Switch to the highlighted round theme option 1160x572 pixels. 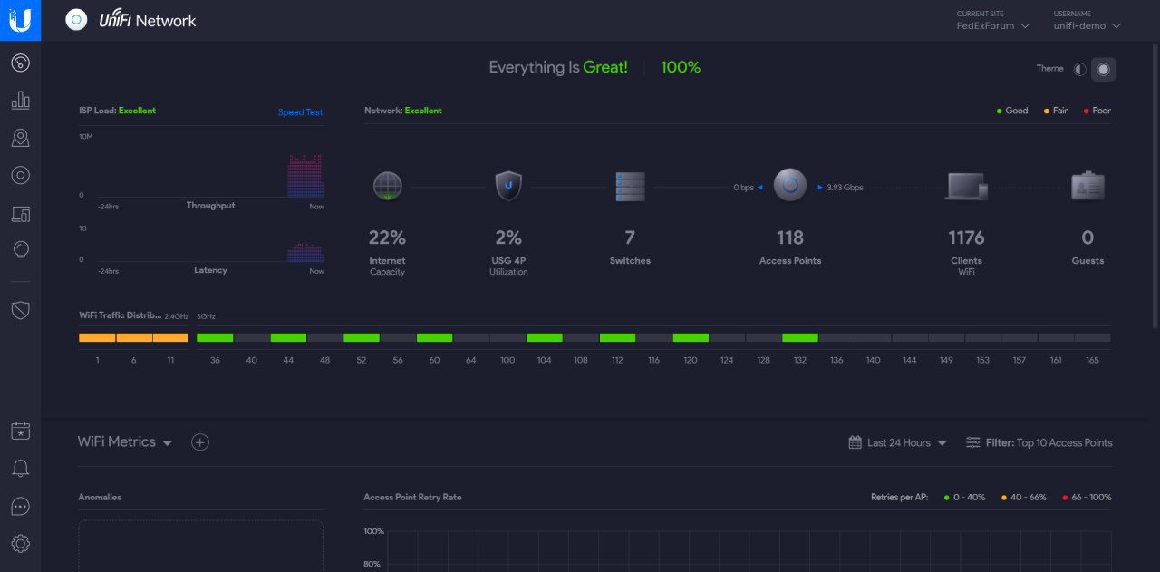pos(1103,69)
